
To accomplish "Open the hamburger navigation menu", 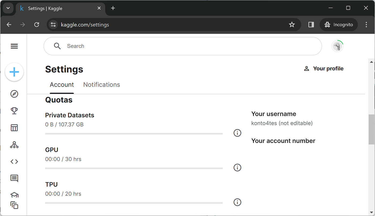I will (14, 46).
